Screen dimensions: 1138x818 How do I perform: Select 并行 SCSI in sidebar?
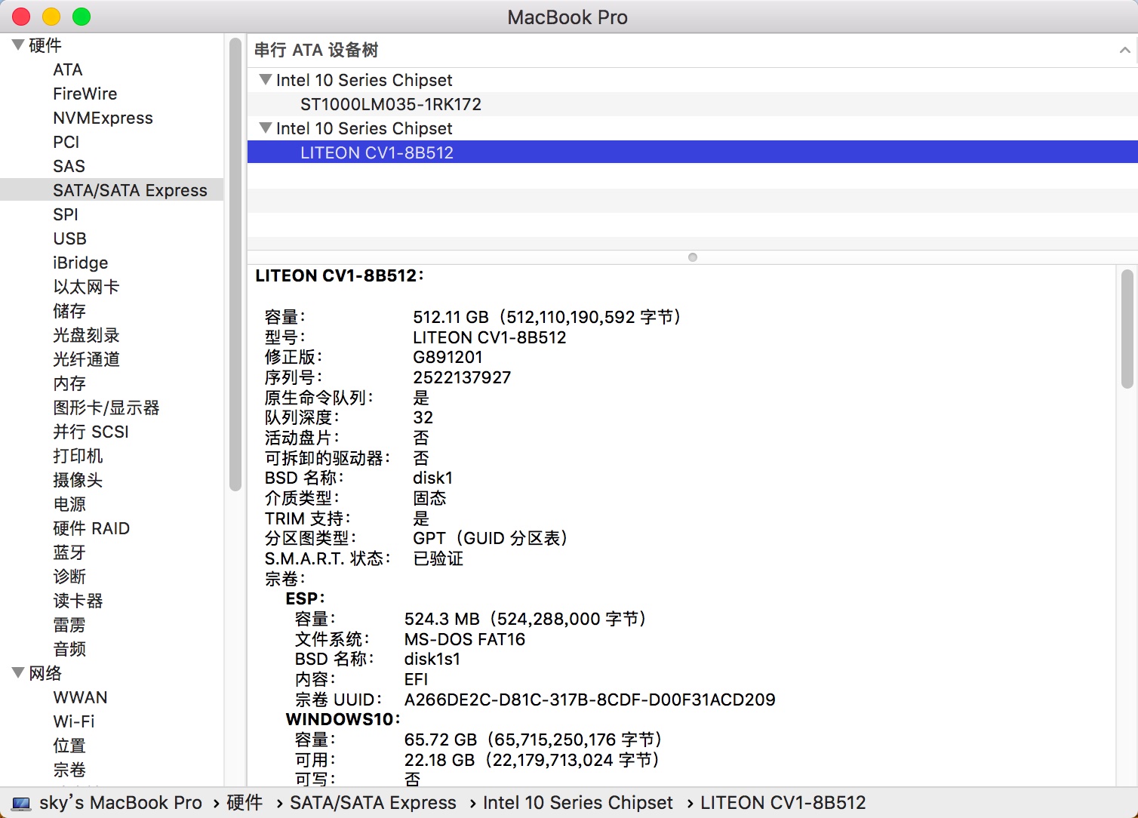coord(91,432)
